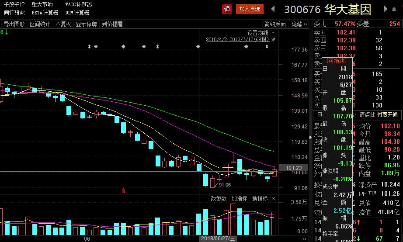This screenshot has width=403, height=242.
Task: Open DDM计算器
Action: [77, 13]
